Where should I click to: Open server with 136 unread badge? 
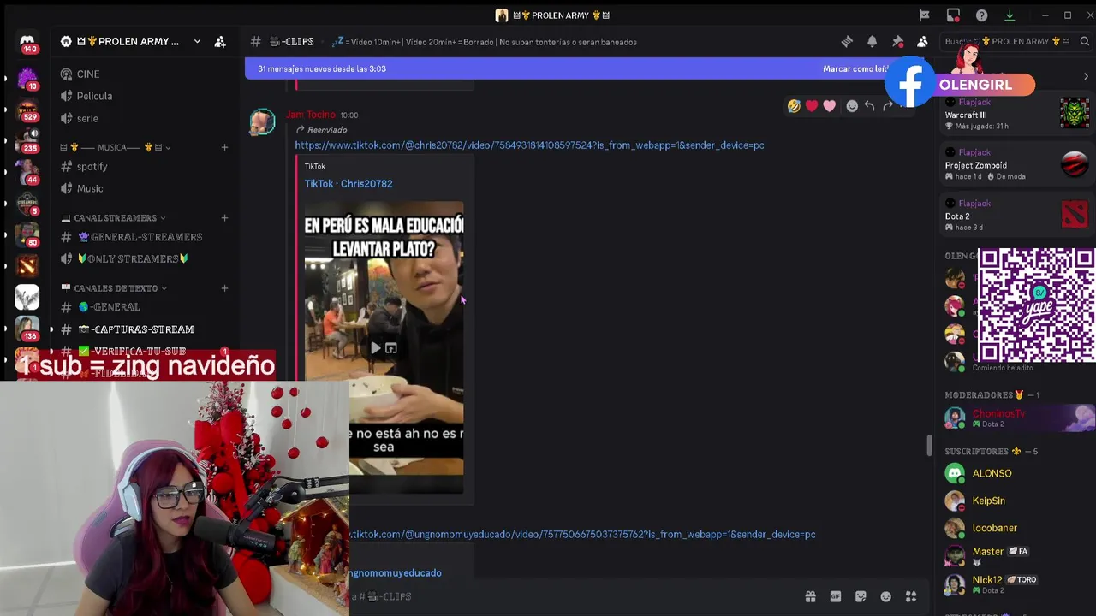point(27,328)
